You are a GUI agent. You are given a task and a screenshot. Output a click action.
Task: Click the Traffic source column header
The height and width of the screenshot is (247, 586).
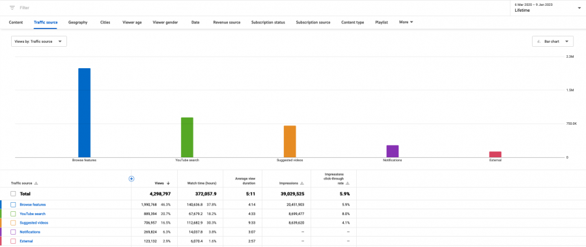(22, 183)
